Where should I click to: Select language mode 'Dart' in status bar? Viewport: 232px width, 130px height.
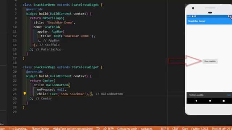(185, 129)
